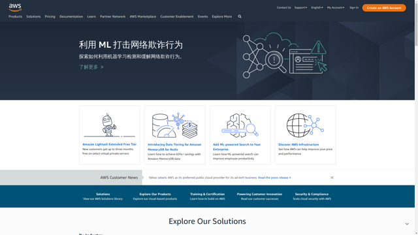
Task: Click the MemoryDB data tiering illustration
Action: [174, 125]
